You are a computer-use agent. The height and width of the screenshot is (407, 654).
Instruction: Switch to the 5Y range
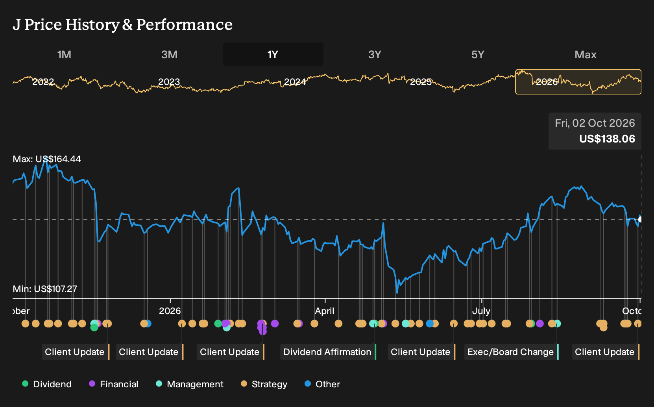[478, 54]
